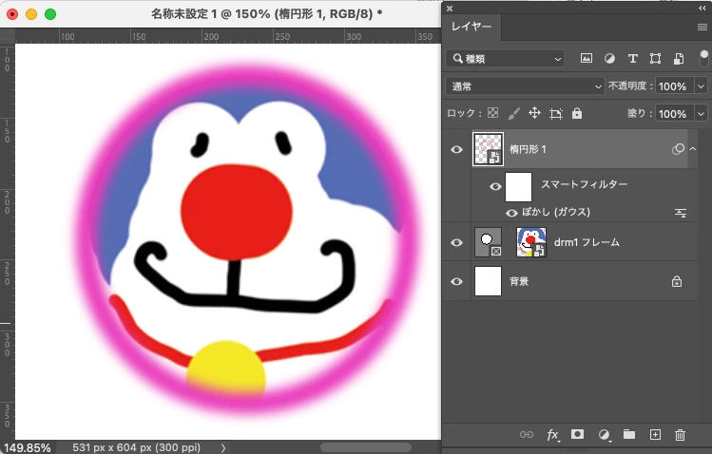Click the 不透明度 opacity value field
Viewport: 712px width, 454px height.
pyautogui.click(x=675, y=86)
